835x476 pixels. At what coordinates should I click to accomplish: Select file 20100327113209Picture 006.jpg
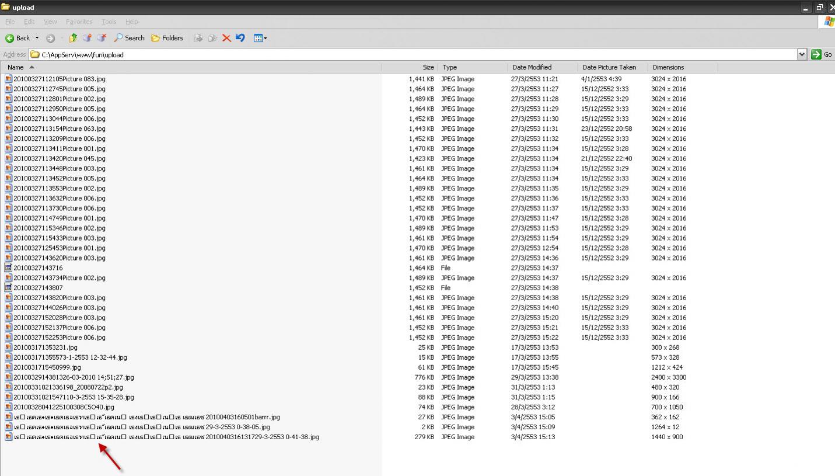click(60, 138)
